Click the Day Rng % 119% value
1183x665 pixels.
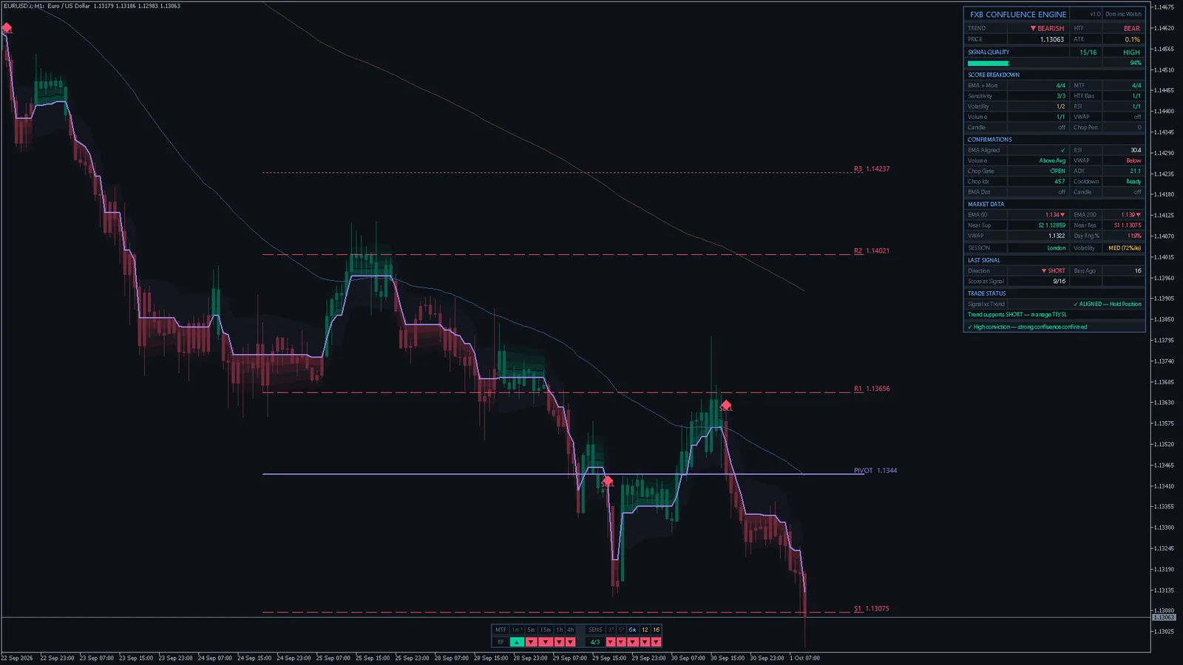tap(1134, 236)
